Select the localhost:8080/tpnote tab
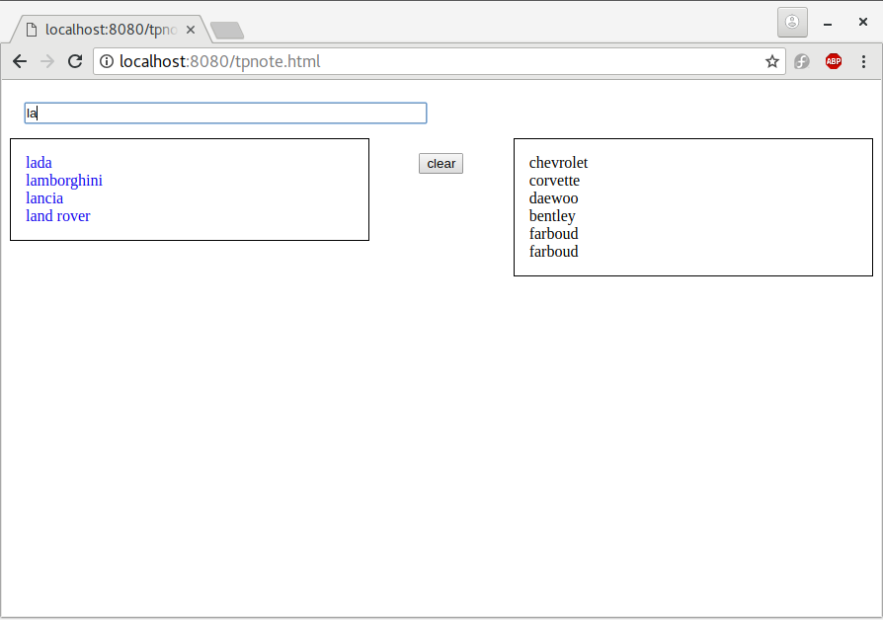Viewport: 883px width, 620px height. [111, 30]
